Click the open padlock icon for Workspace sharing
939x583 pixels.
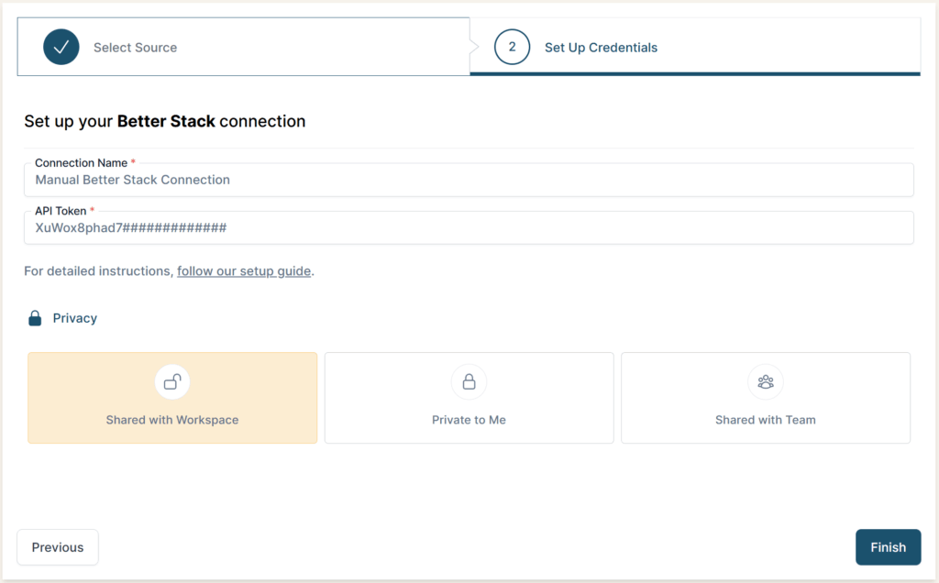click(x=171, y=381)
